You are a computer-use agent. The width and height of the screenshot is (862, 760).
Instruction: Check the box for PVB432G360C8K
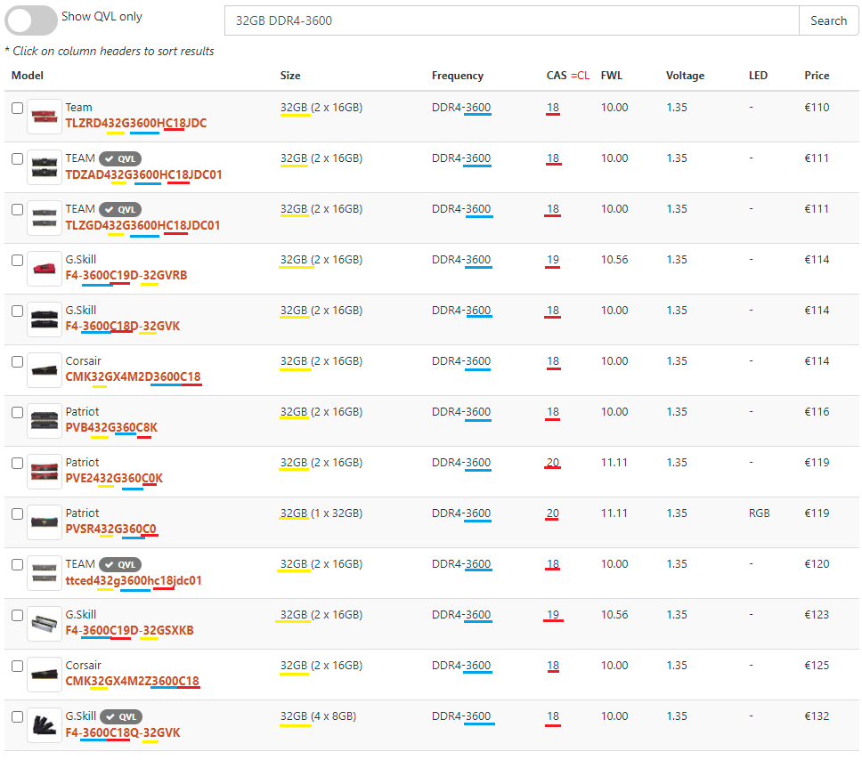click(x=17, y=412)
